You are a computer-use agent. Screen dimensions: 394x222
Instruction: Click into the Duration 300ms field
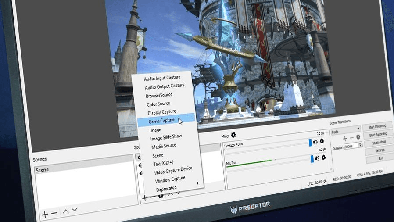point(351,146)
